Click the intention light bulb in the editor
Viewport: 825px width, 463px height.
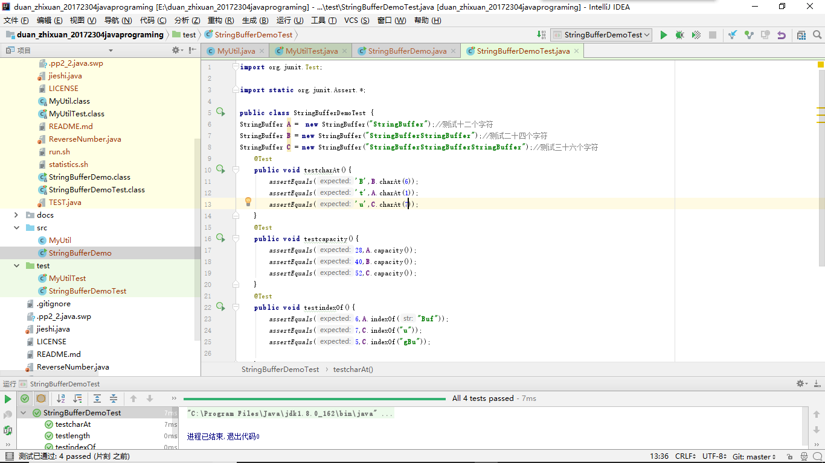click(x=248, y=202)
